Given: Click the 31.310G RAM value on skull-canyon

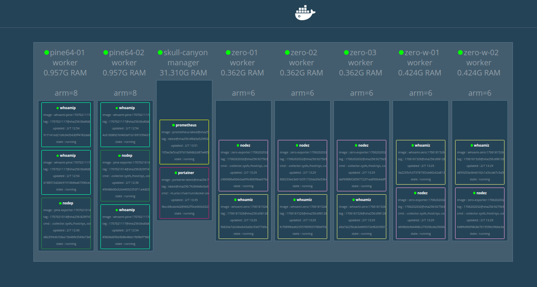Looking at the screenshot, I should pos(184,72).
